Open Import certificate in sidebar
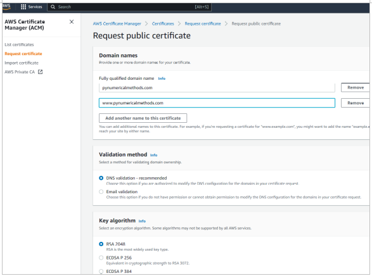Viewport: 372px width, 276px height. point(22,63)
